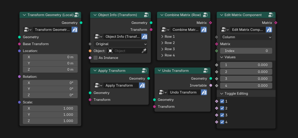Click the eyedropper in the Object field
This screenshot has width=298, height=138.
click(x=144, y=51)
